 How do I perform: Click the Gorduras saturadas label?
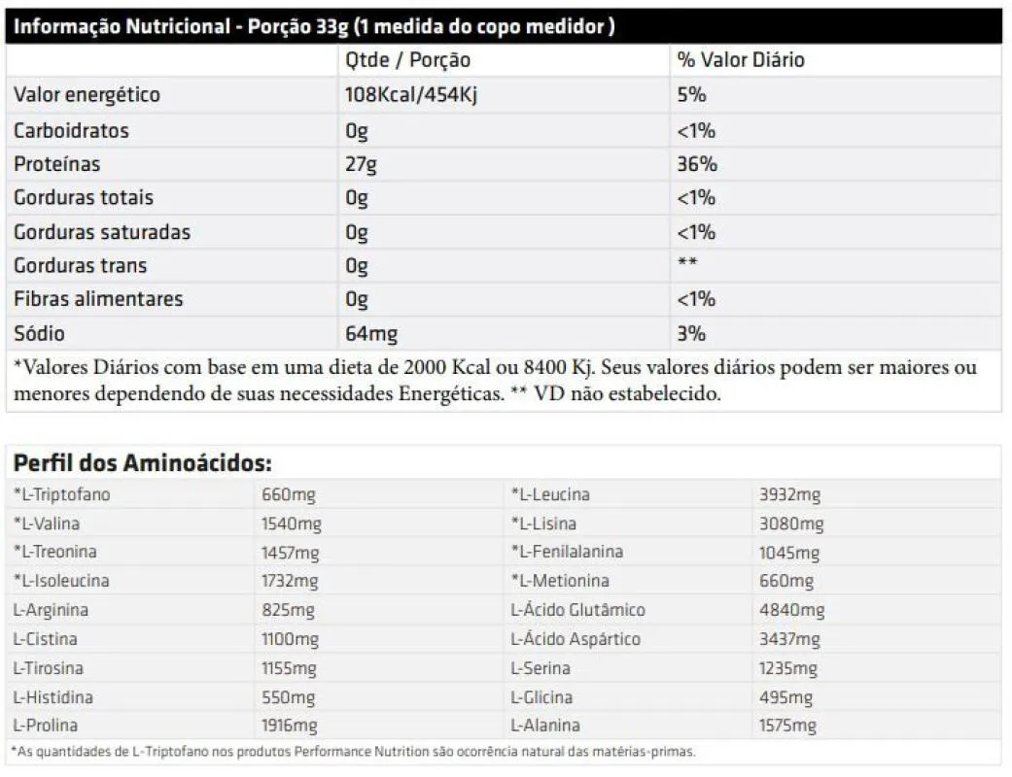[102, 231]
